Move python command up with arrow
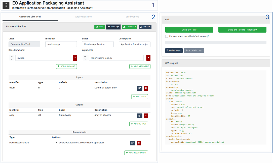 pyautogui.click(x=12, y=57)
